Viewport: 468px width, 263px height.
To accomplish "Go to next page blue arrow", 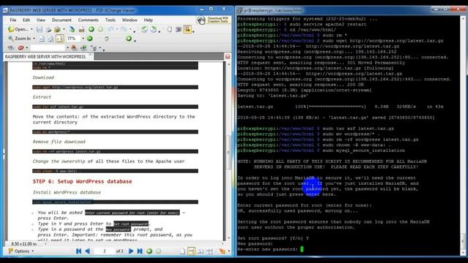I will [131, 251].
